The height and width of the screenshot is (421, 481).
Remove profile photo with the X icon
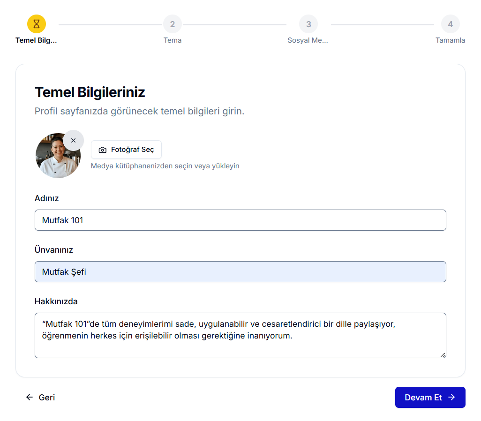(x=73, y=140)
